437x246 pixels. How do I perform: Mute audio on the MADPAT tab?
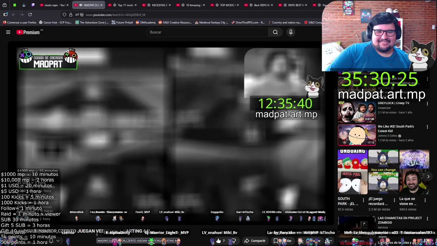81,5
